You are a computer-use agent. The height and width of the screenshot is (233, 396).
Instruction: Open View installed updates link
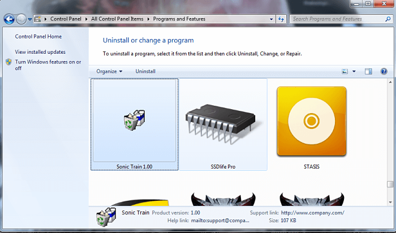[40, 52]
